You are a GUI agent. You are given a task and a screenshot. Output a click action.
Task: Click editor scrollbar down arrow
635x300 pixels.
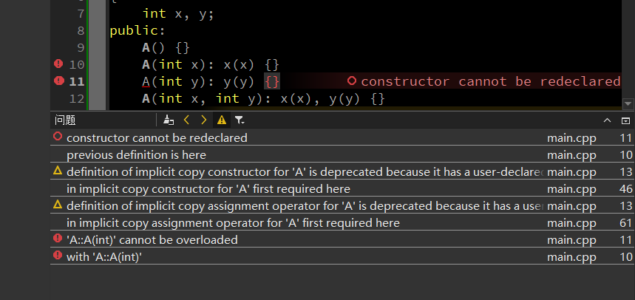point(628,104)
